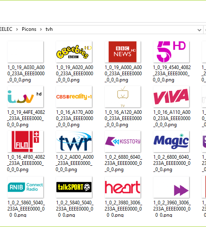Viewport: 206px width, 227px height.
Task: Click the partially shown EELEC breadcrumb segment
Action: (x=6, y=29)
